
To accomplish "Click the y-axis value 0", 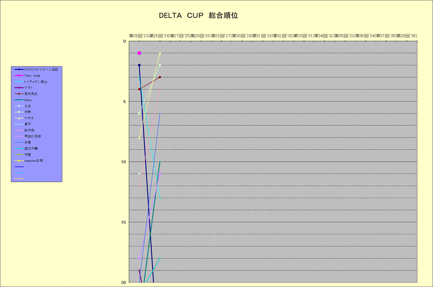I will (124, 41).
